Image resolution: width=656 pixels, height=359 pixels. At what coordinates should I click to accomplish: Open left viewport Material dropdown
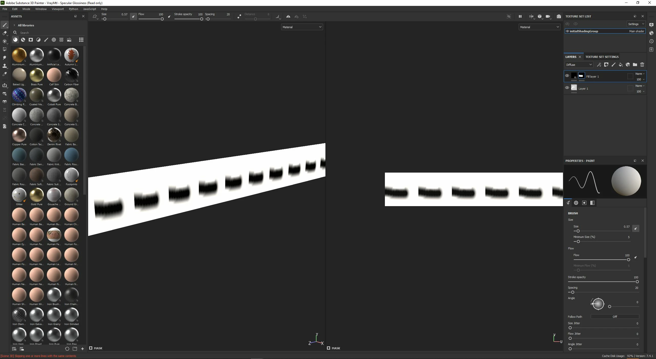pyautogui.click(x=302, y=27)
